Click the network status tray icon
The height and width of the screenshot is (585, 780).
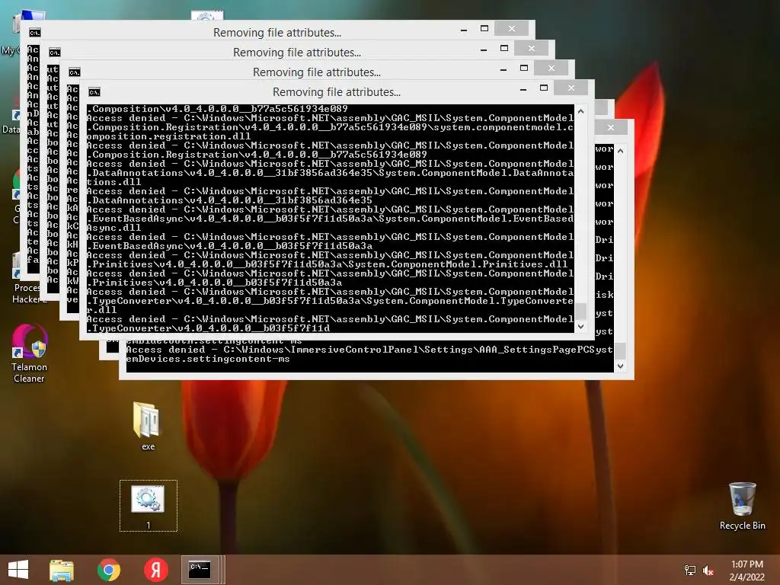coord(690,571)
